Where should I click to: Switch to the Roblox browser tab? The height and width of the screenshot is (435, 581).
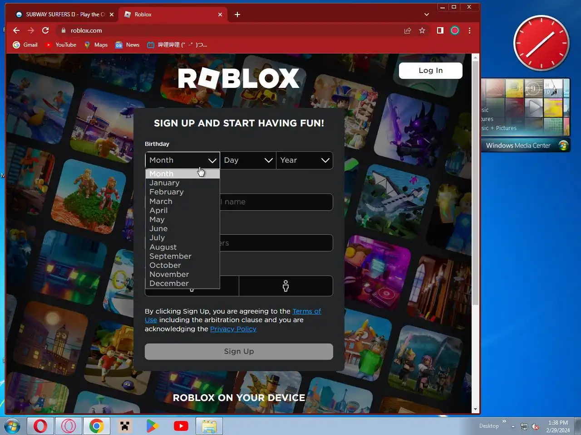[x=172, y=14]
